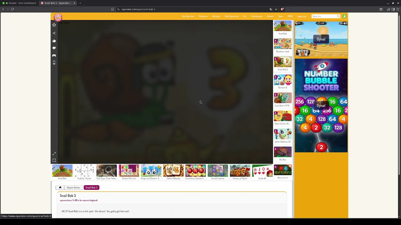Expand game with diagonal arrows icon
The width and height of the screenshot is (401, 225).
[x=54, y=154]
